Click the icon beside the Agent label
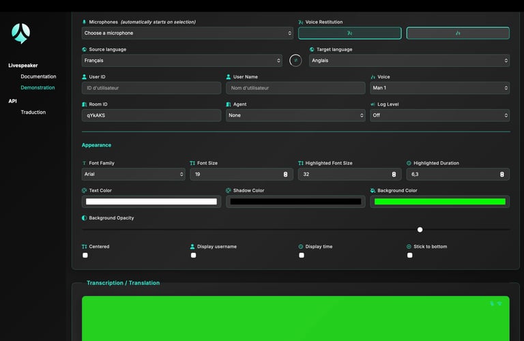This screenshot has height=341, width=524. coord(229,104)
